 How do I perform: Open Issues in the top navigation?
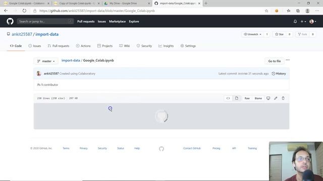[x=101, y=22]
